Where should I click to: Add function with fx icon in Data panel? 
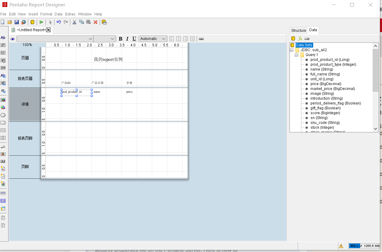(300, 38)
